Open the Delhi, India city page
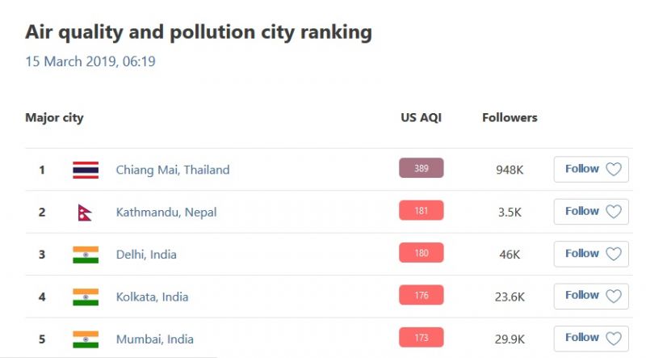This screenshot has height=358, width=646. tap(146, 255)
